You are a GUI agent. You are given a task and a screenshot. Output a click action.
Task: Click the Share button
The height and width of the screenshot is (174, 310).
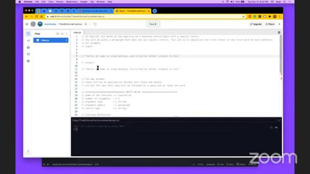point(270,24)
